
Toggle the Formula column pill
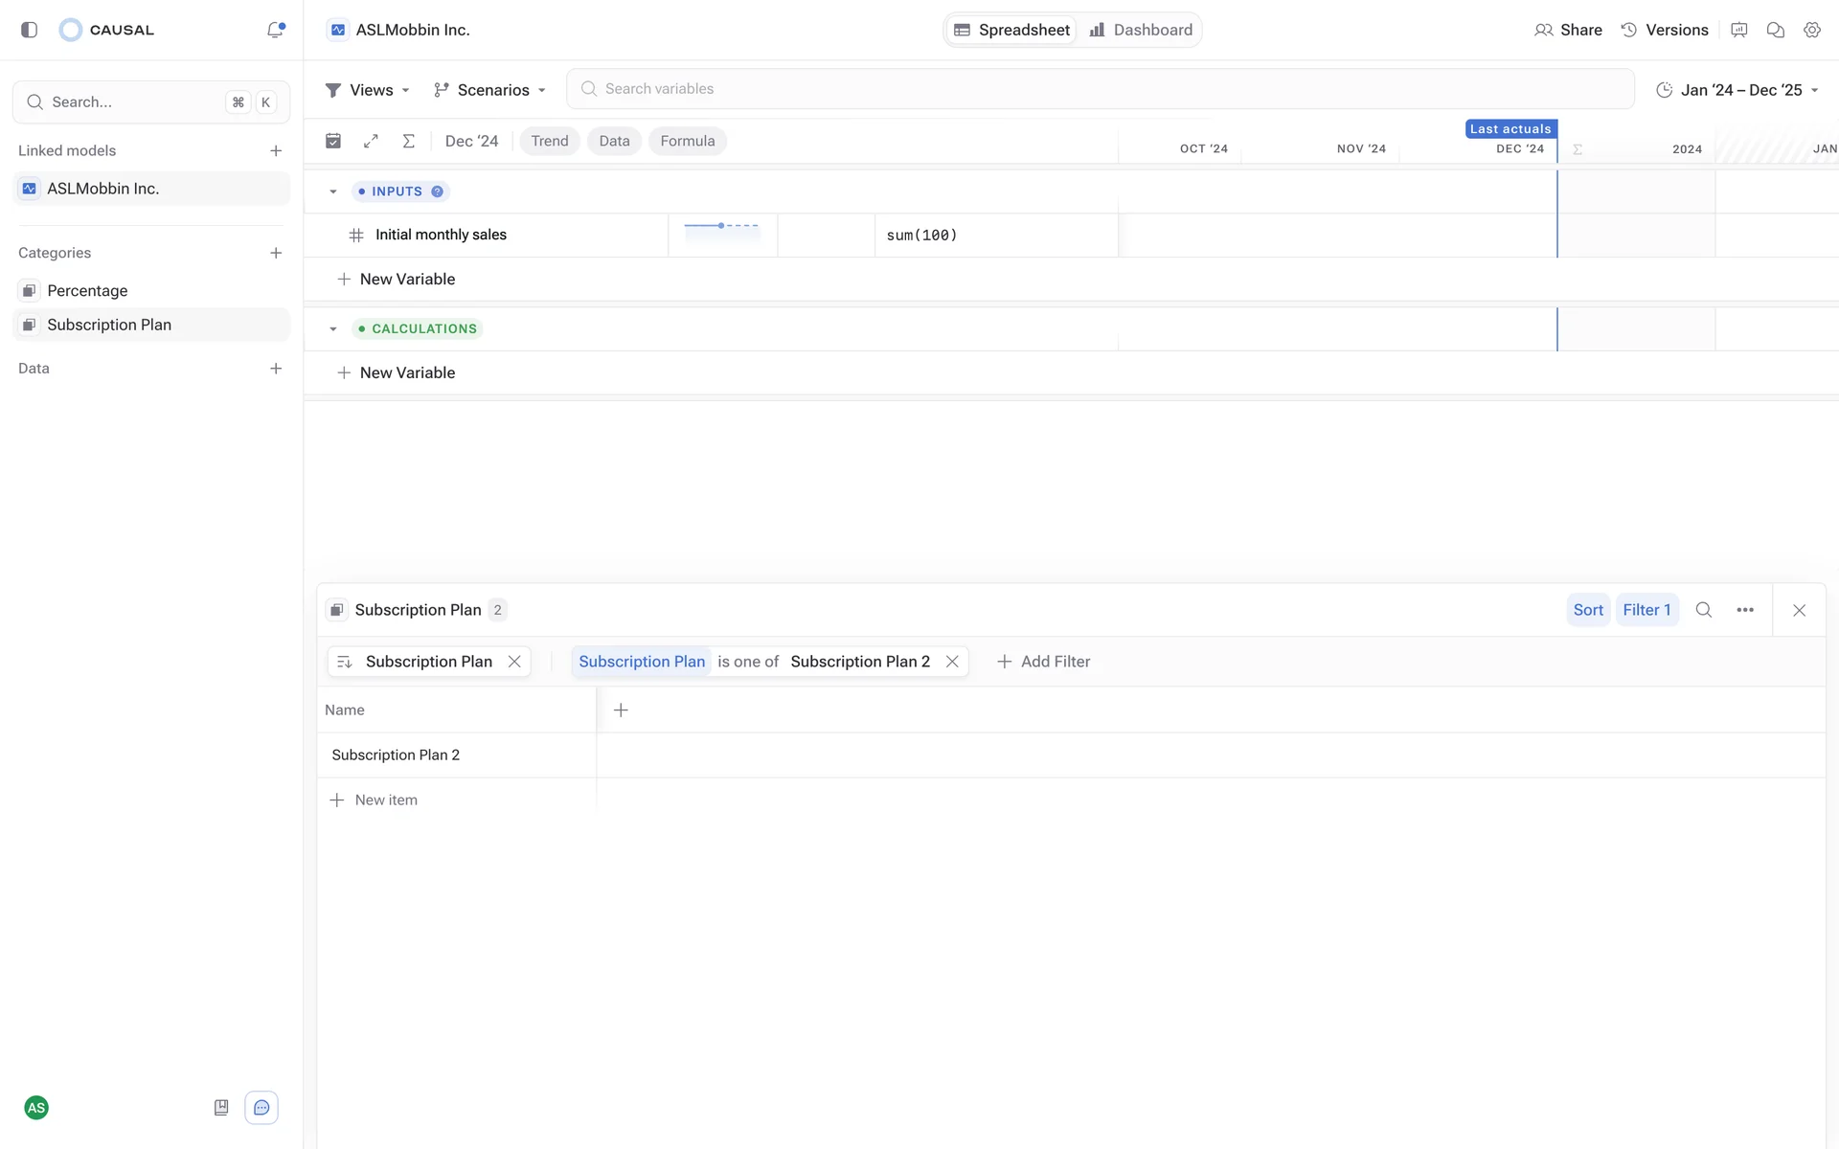(x=687, y=141)
